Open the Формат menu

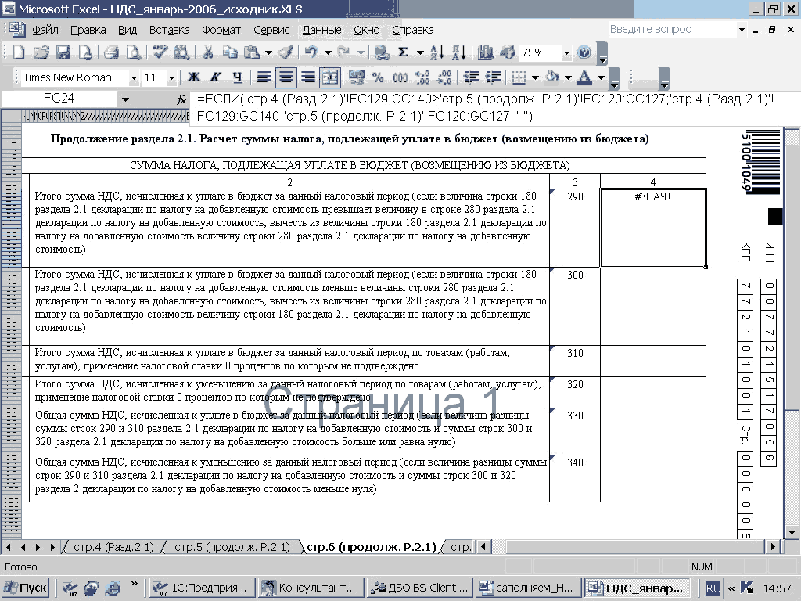221,30
